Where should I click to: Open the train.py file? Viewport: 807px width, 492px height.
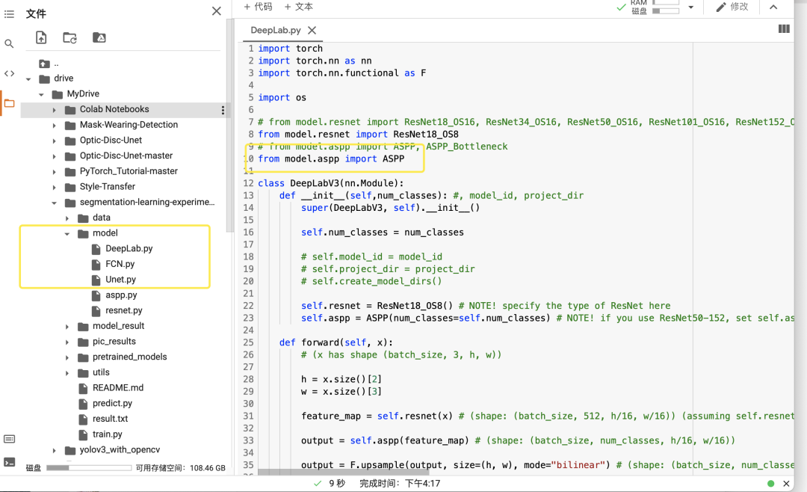tap(107, 434)
